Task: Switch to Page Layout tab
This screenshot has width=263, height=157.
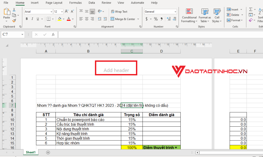Action: (x=54, y=3)
